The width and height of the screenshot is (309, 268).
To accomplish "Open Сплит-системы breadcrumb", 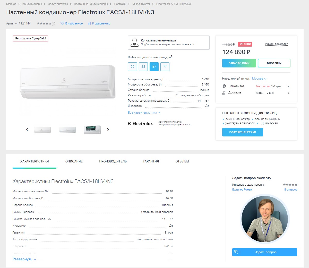I will (x=58, y=4).
